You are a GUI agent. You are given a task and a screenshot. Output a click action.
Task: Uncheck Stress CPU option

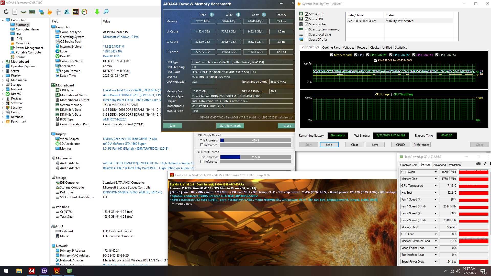(x=307, y=14)
